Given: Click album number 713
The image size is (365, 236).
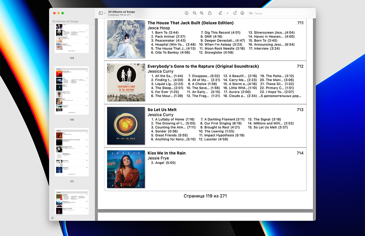Looking at the screenshot, I should 300,110.
